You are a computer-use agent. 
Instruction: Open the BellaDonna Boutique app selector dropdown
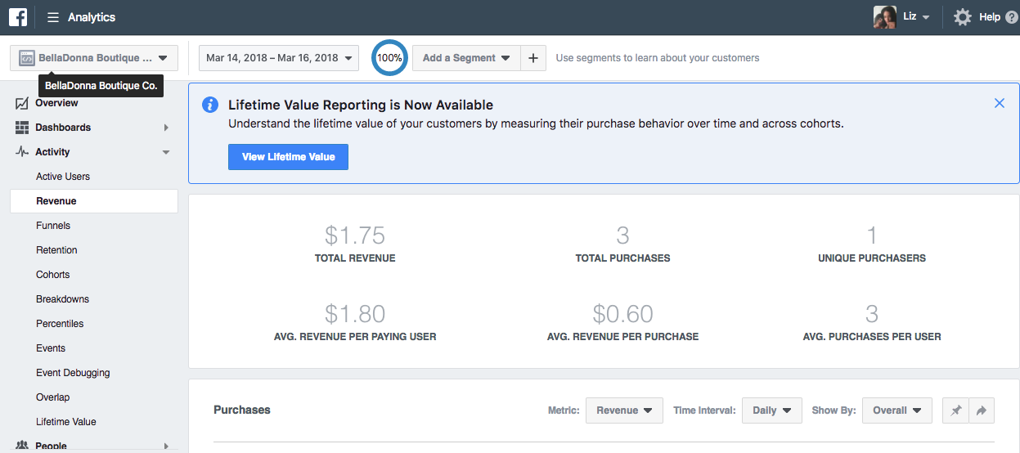pyautogui.click(x=94, y=58)
